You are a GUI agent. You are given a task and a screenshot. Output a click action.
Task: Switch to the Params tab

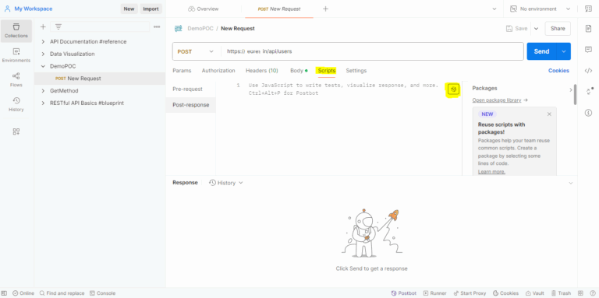point(182,71)
